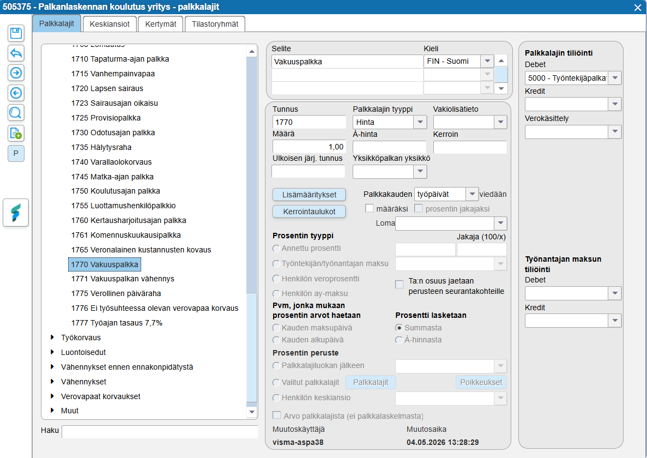Go to previous record arrow icon
Viewport: 647px width, 458px height.
16,93
